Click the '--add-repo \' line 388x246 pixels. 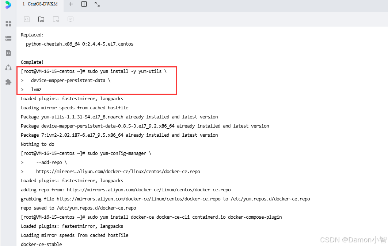pos(44,162)
